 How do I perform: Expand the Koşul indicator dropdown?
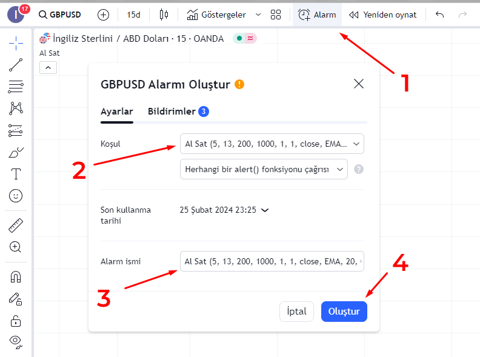[x=272, y=144]
